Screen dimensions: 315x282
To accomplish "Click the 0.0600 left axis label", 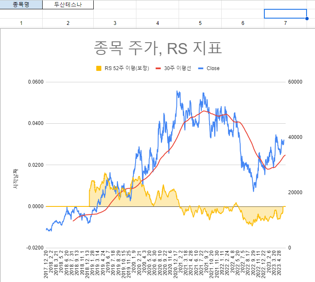I will (x=36, y=82).
